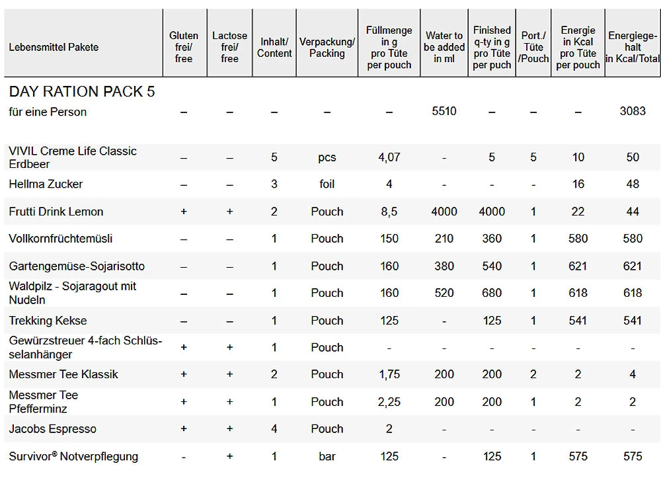Viewport: 661px width, 478px height.
Task: Select the 'Waldpilz - Sojaragout mit Nudeln' label
Action: pyautogui.click(x=73, y=293)
